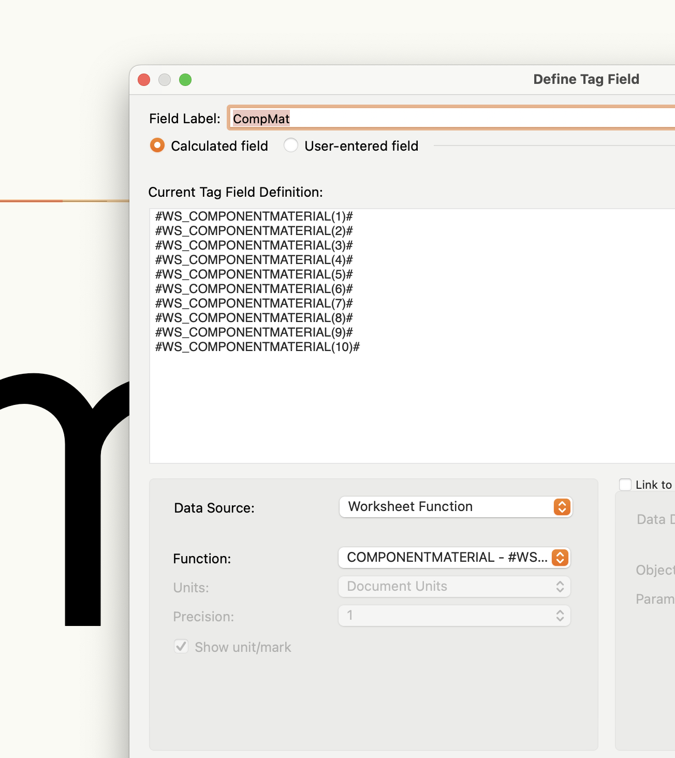Click the #WS_COMPONENTMATERIAL(1)# definition line

click(254, 216)
